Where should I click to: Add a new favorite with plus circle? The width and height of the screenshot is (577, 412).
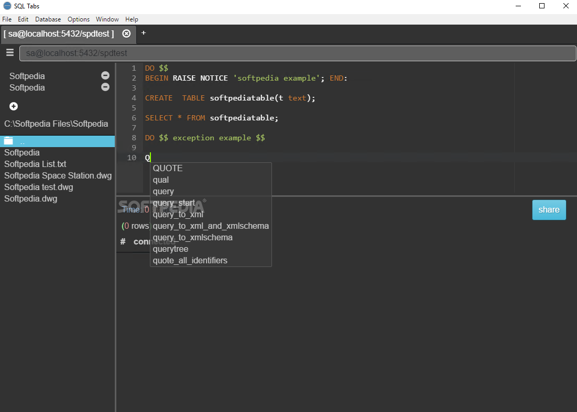coord(14,106)
